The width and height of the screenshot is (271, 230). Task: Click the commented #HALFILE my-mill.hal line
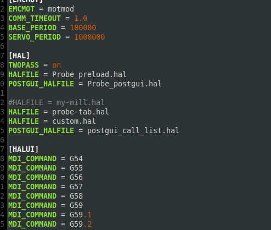pos(57,102)
